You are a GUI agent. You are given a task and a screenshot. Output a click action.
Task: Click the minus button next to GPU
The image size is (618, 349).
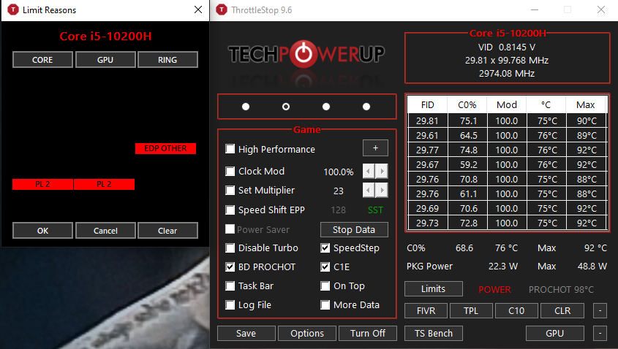pos(600,334)
